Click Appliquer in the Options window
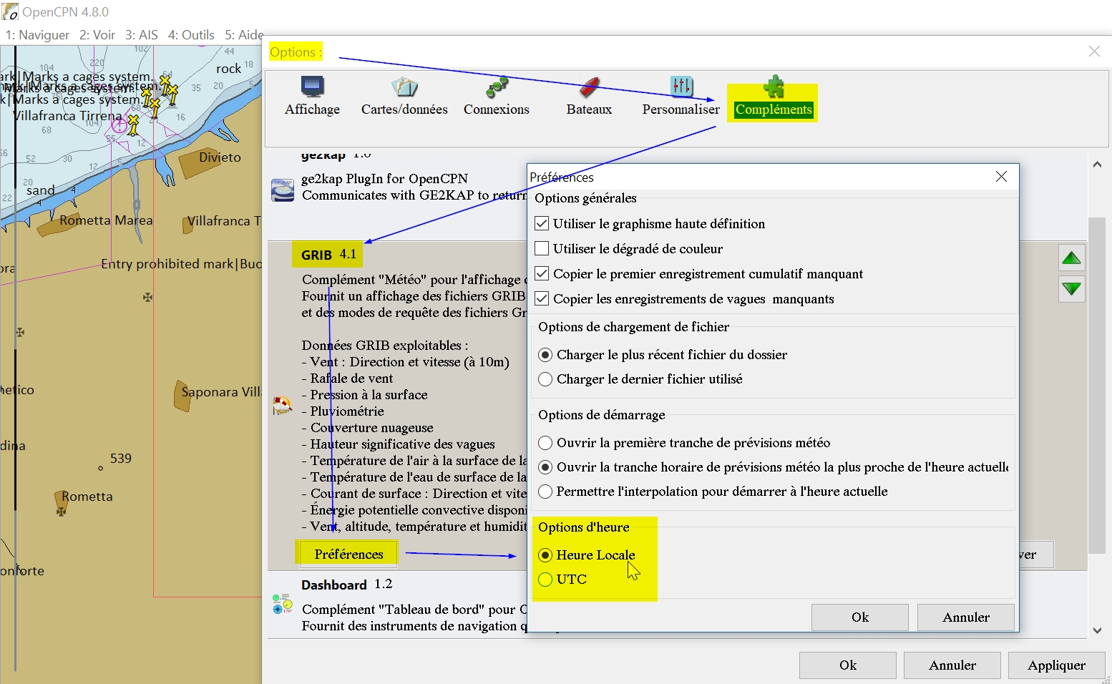 [x=1057, y=665]
